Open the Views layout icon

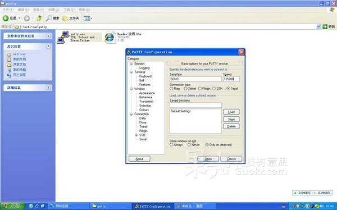click(x=87, y=19)
